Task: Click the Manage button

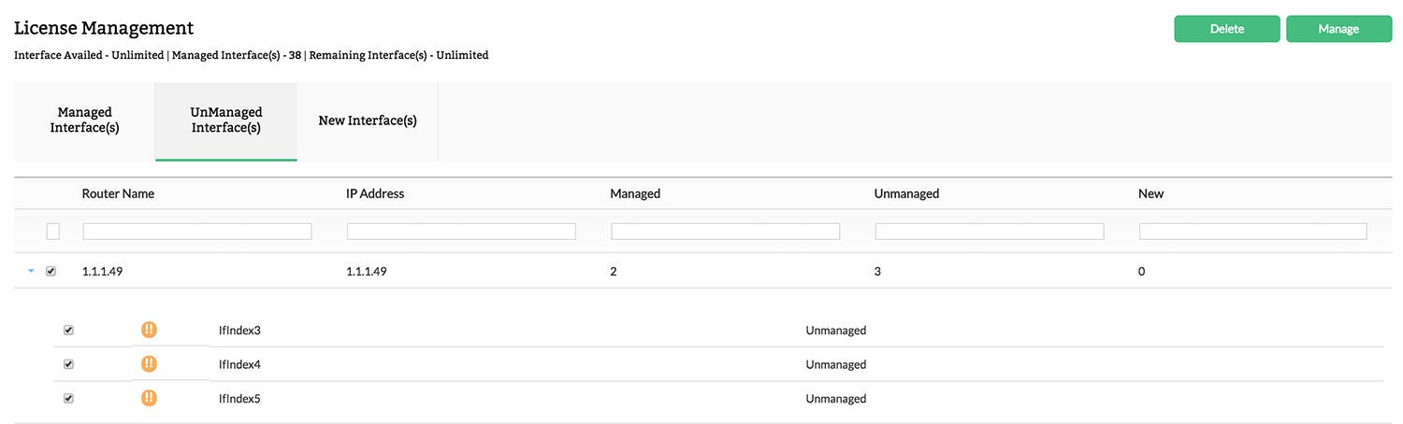Action: [1338, 29]
